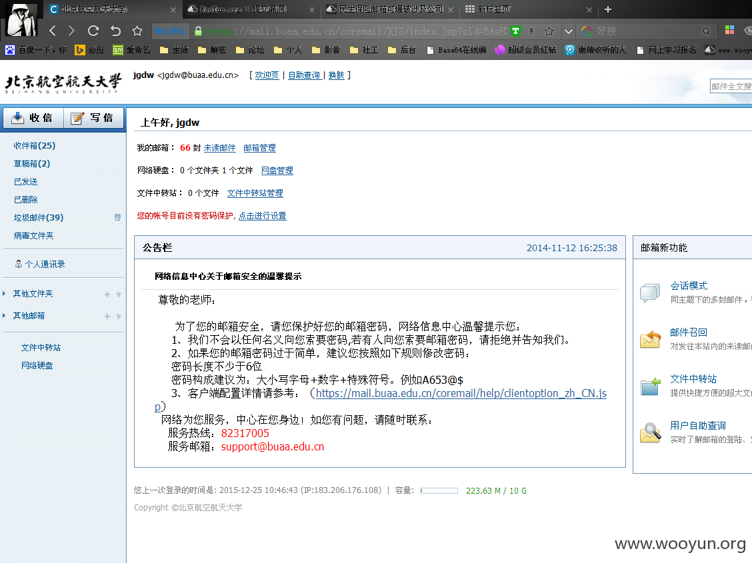Close the 北京航空航天大学 tab
This screenshot has height=563, width=752.
pos(173,9)
